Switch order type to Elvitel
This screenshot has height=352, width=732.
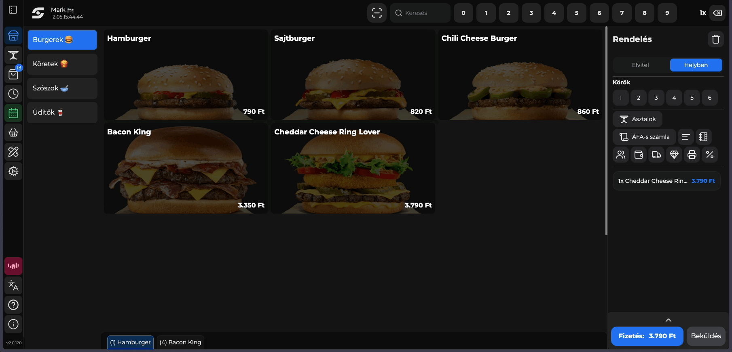coord(640,65)
